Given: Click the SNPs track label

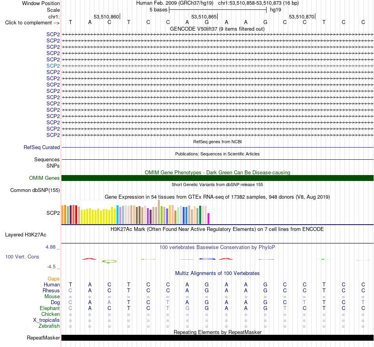Looking at the screenshot, I should pyautogui.click(x=53, y=166).
